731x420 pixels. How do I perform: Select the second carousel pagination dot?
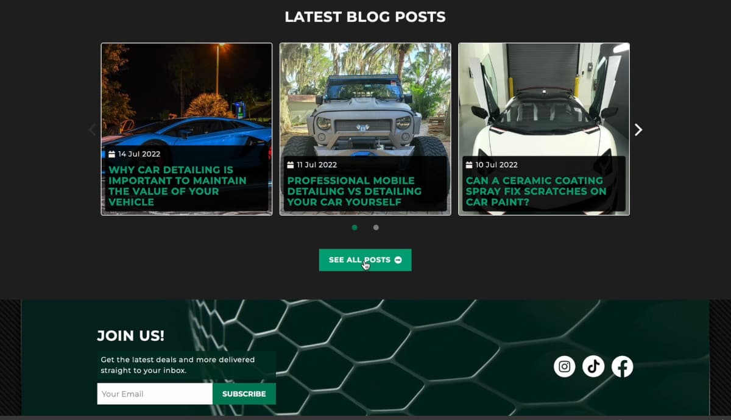point(376,227)
